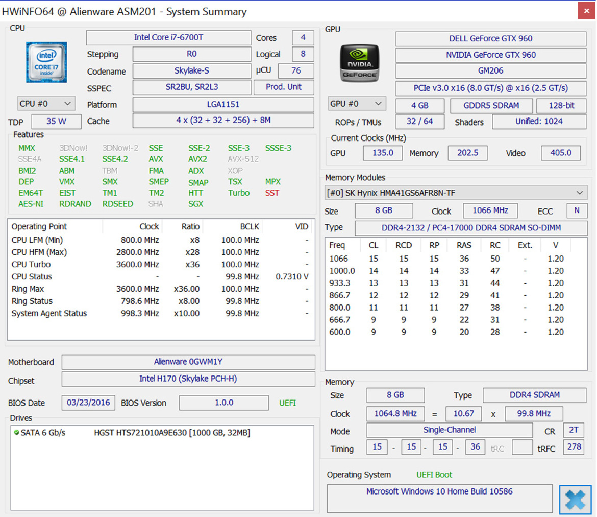The height and width of the screenshot is (517, 597).
Task: Select the CPU LFM (Min) row
Action: tap(160, 240)
